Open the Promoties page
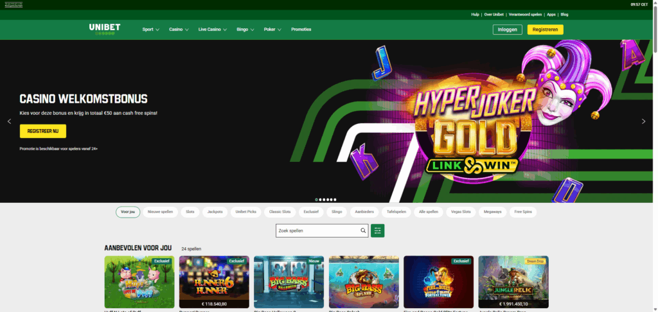 click(301, 30)
